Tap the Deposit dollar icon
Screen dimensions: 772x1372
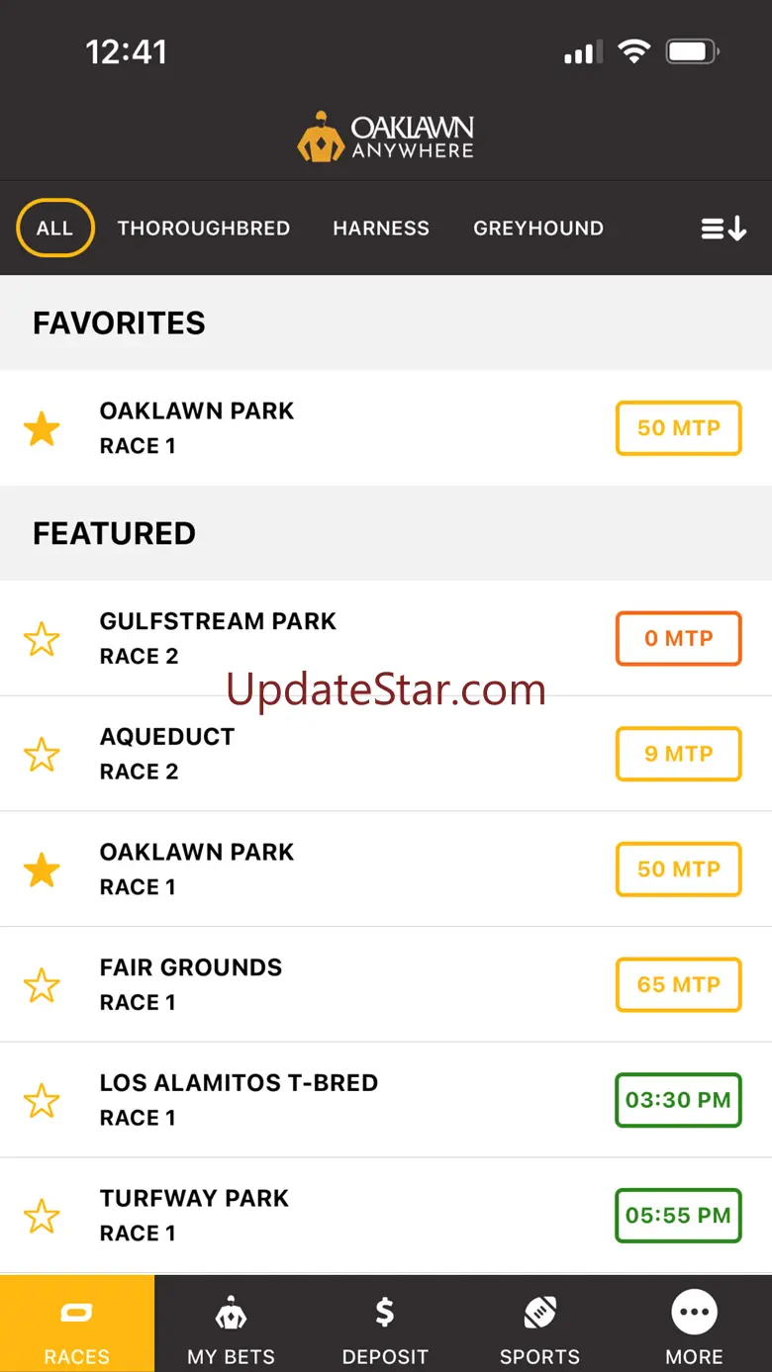tap(385, 1314)
